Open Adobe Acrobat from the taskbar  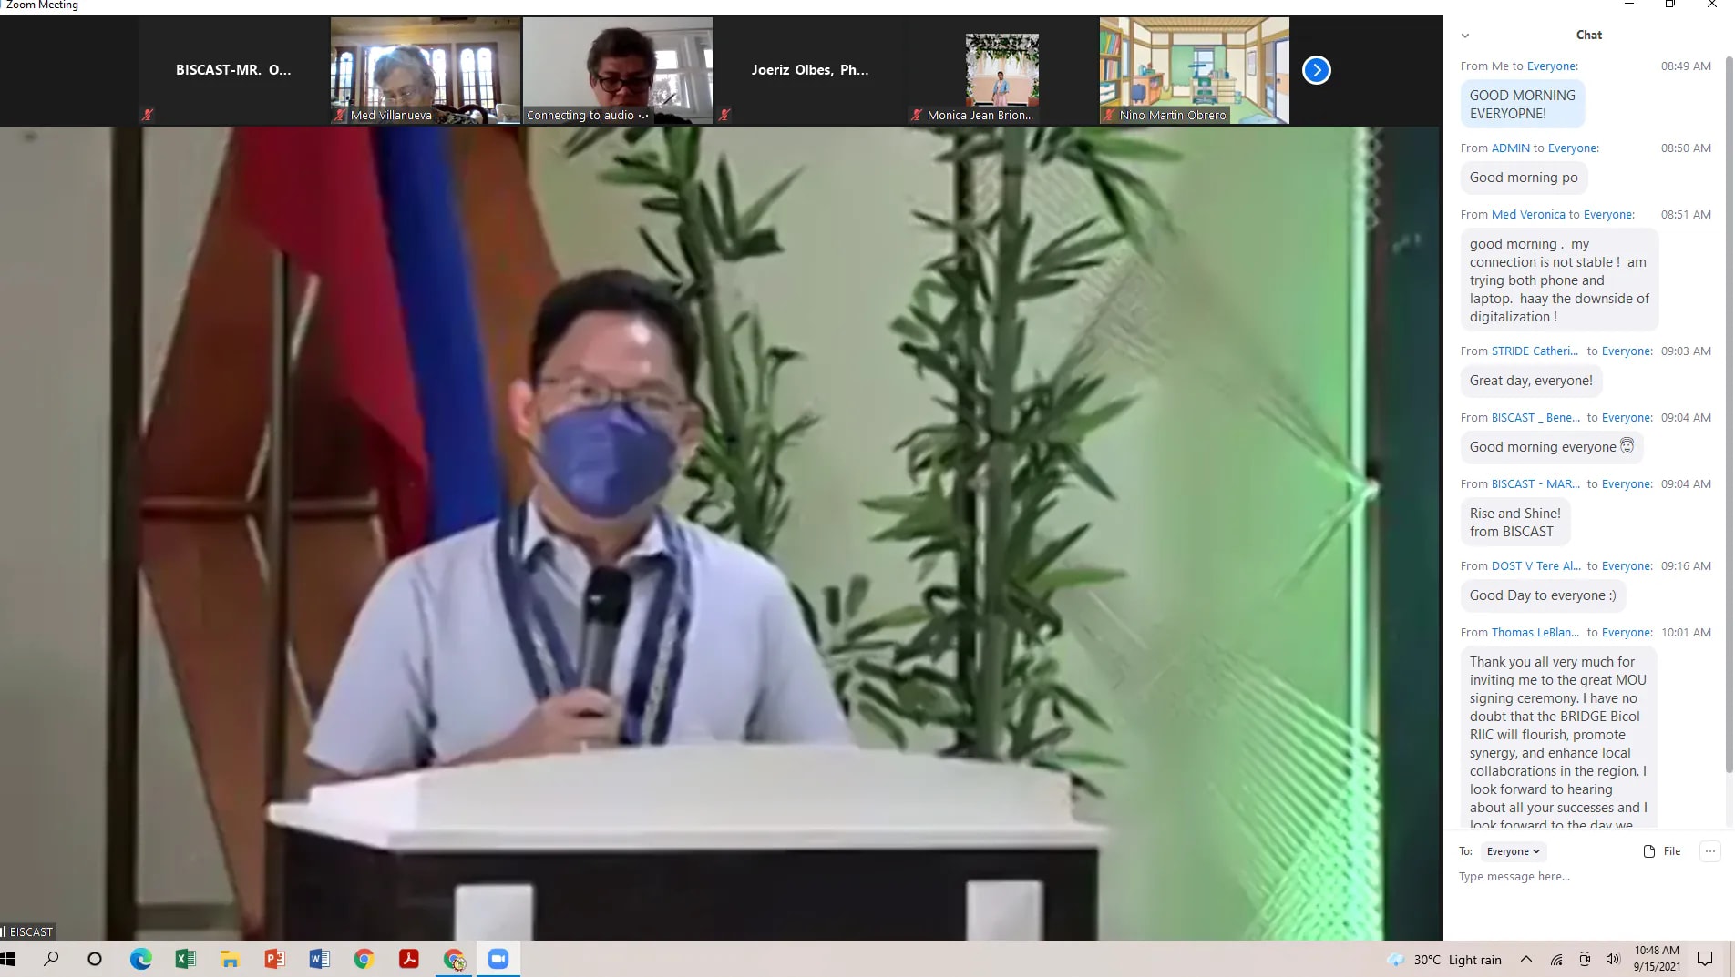tap(408, 959)
